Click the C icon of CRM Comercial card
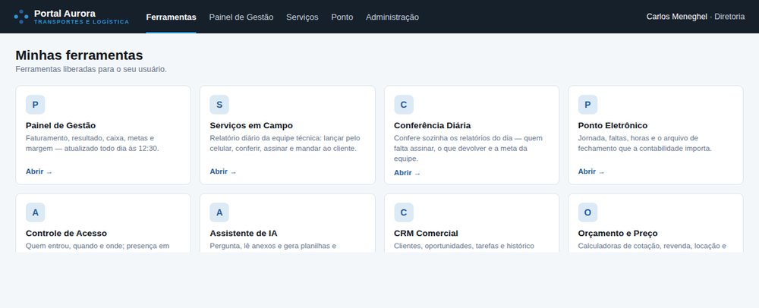This screenshot has width=759, height=308. pos(404,212)
